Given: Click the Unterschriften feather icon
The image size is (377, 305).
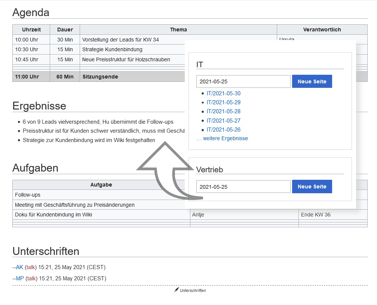Looking at the screenshot, I should pos(177,290).
